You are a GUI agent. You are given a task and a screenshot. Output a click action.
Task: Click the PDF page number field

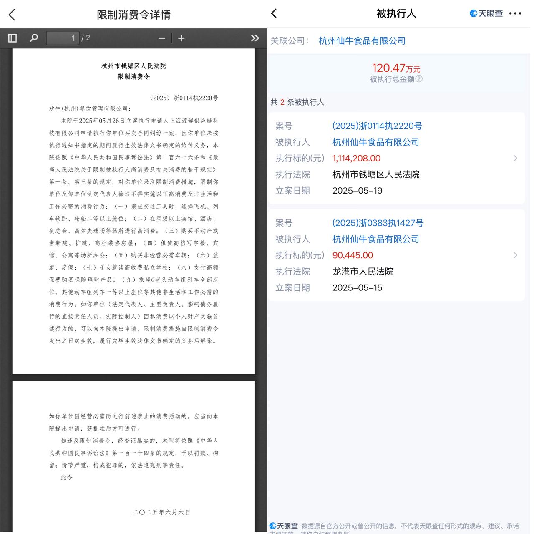(x=63, y=38)
